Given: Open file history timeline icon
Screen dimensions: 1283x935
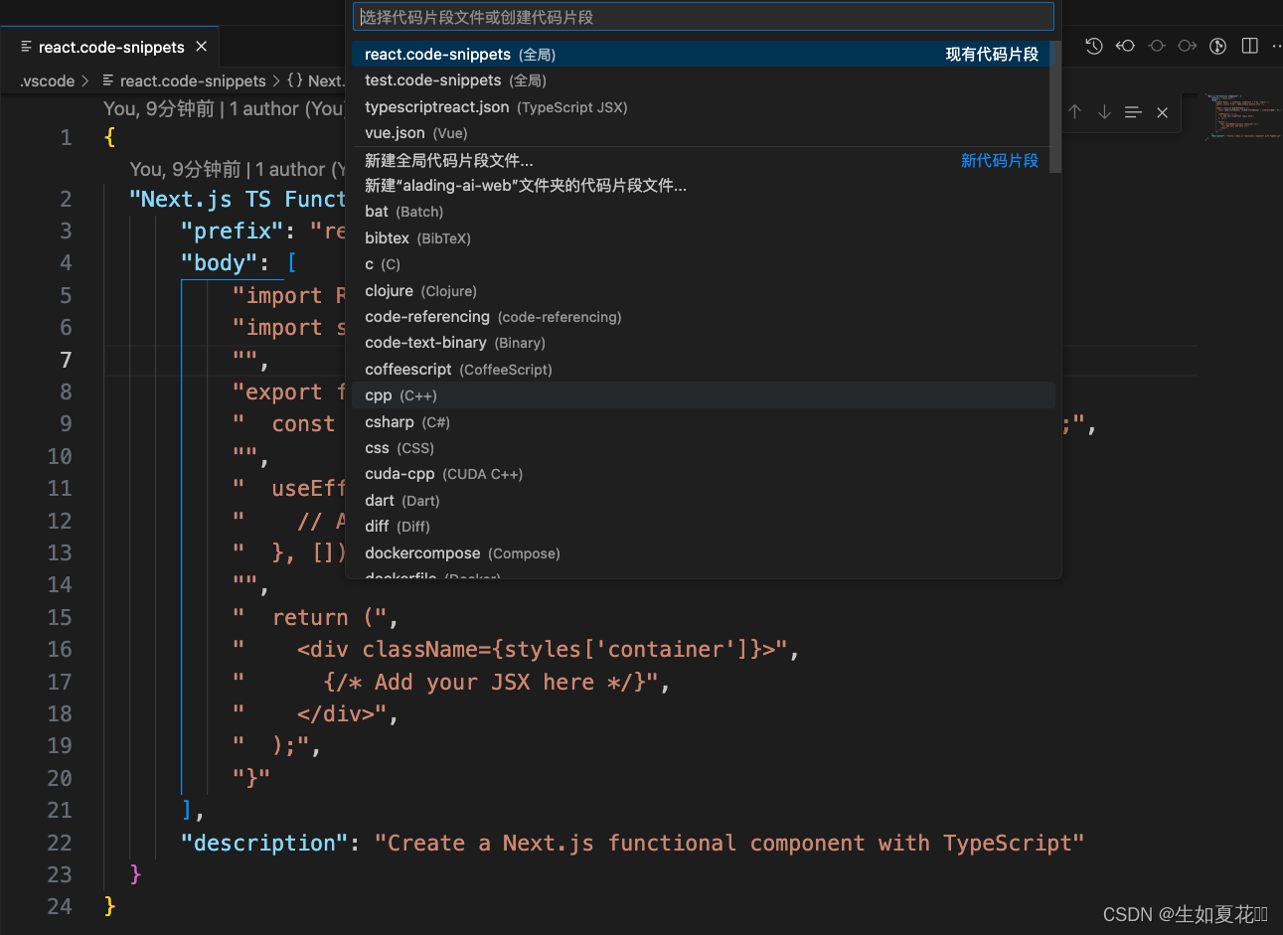Looking at the screenshot, I should pyautogui.click(x=1094, y=46).
